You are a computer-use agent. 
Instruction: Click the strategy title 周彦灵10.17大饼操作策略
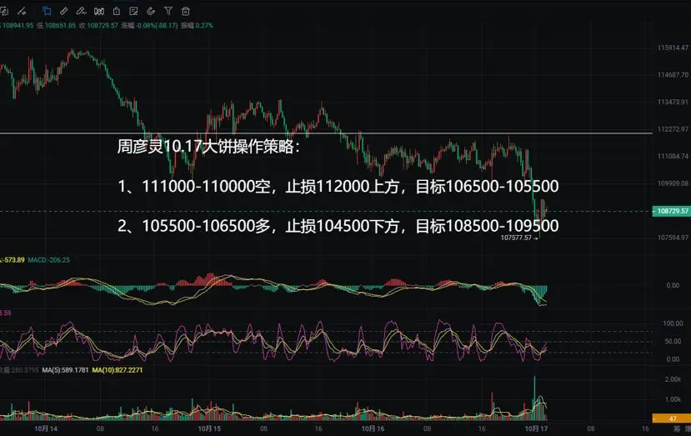pos(208,147)
